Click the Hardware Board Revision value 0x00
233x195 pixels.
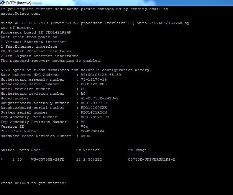click(x=86, y=136)
